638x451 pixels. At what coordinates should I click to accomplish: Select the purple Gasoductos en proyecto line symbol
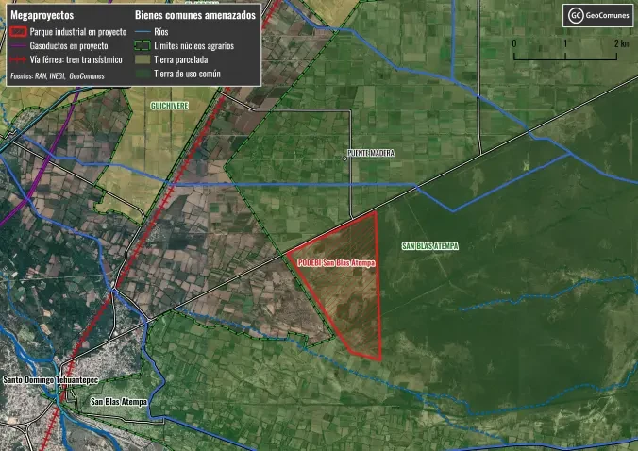pos(18,44)
